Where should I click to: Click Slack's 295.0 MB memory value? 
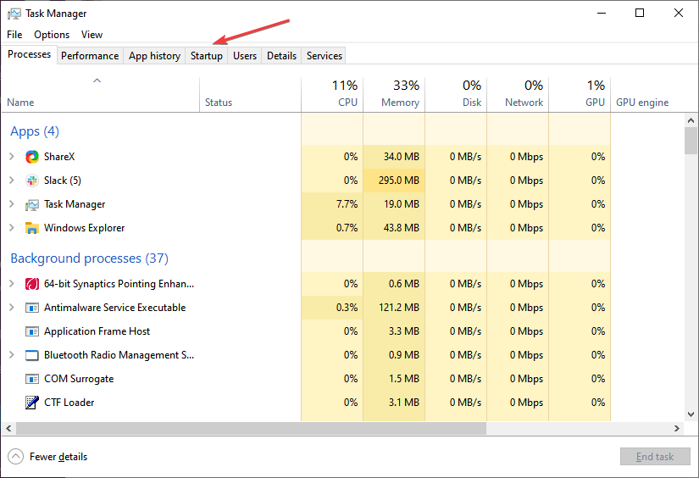pyautogui.click(x=398, y=181)
